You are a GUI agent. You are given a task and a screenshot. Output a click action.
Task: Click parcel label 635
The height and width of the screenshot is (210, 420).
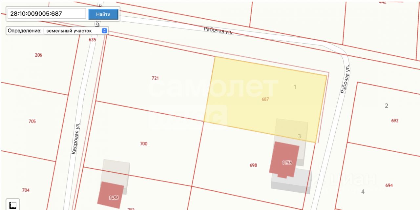pyautogui.click(x=92, y=39)
